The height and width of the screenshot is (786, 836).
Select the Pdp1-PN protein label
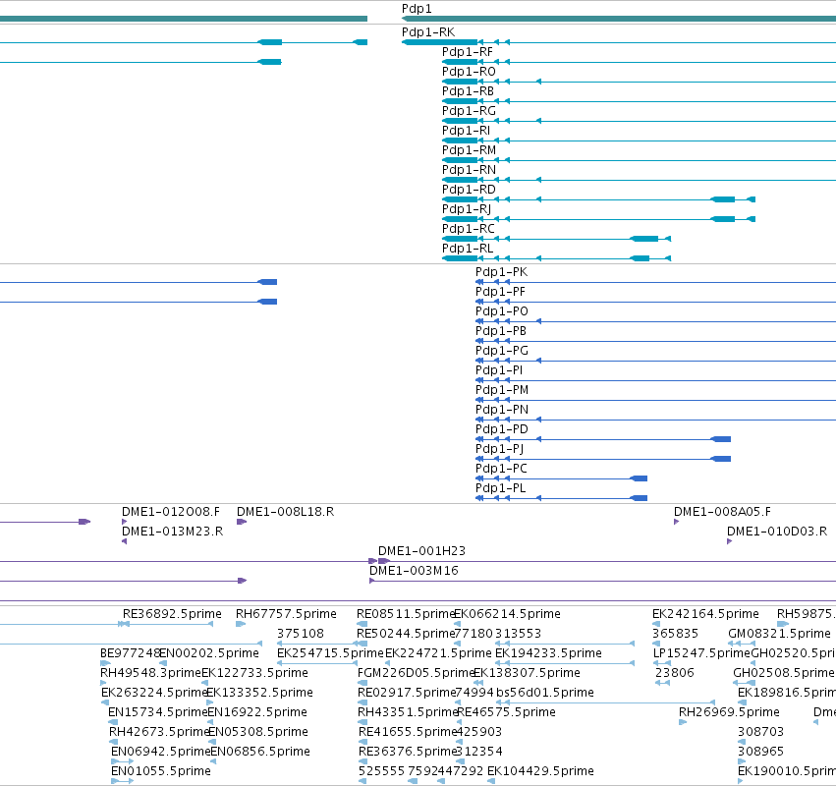502,410
